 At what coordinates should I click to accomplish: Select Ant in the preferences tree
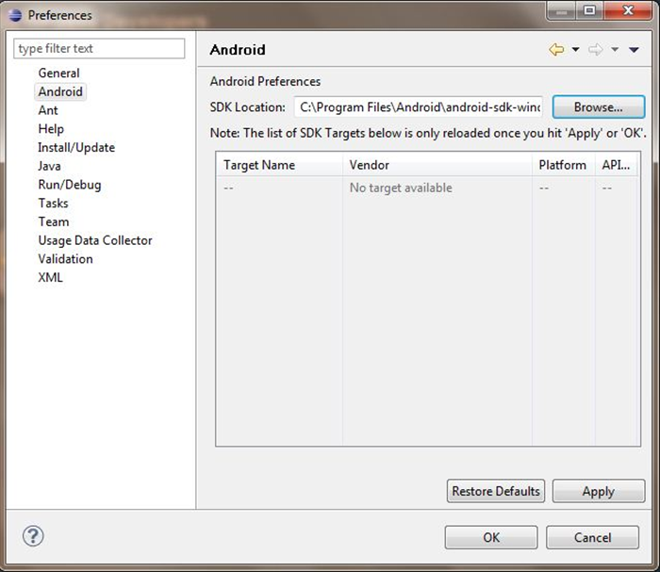47,110
